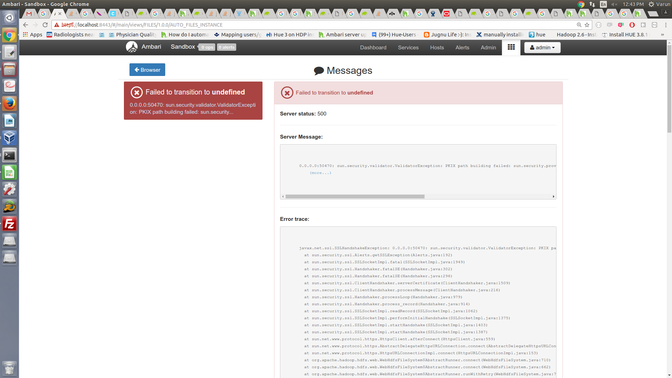Open the Ambari views grid icon

point(511,47)
